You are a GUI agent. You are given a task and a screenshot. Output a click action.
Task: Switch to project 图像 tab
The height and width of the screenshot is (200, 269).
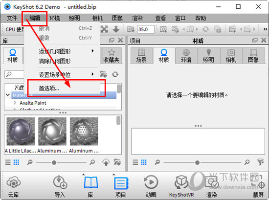(x=253, y=56)
